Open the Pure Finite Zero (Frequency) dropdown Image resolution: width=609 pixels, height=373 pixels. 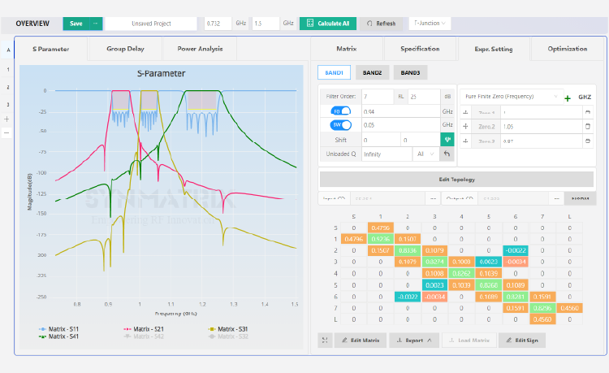pyautogui.click(x=511, y=97)
